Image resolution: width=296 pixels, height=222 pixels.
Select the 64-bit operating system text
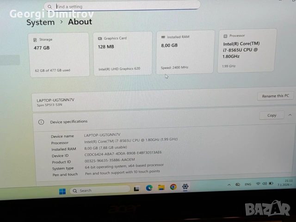point(124,166)
